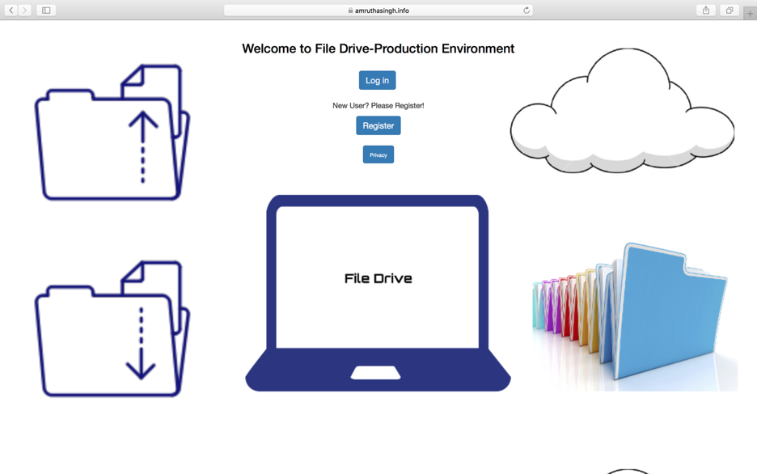Open the Privacy page

point(378,154)
